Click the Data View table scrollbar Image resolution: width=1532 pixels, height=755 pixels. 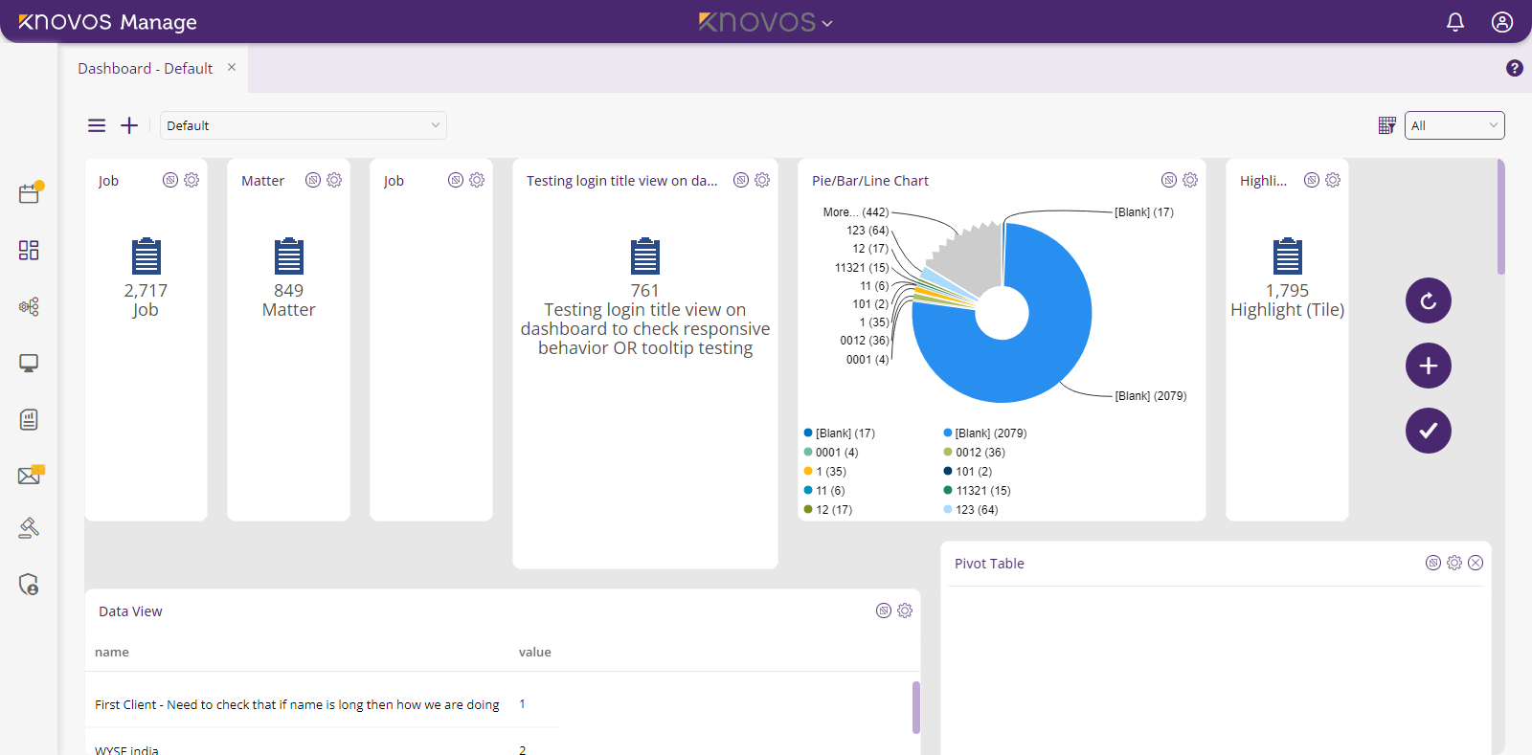click(916, 707)
